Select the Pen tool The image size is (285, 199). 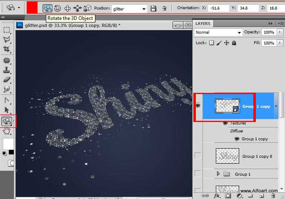pos(7,100)
